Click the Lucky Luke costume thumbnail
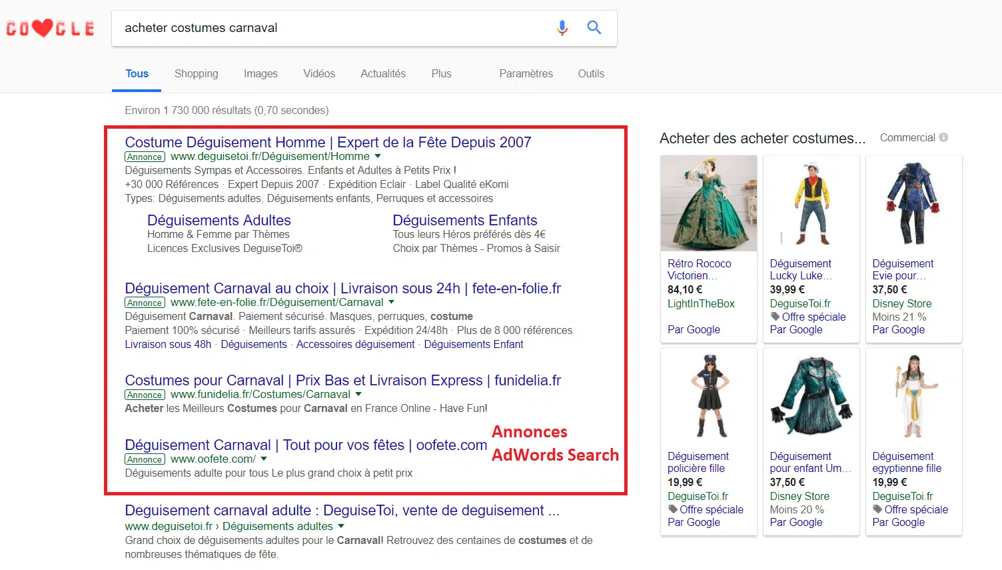This screenshot has height=570, width=1002. [811, 203]
